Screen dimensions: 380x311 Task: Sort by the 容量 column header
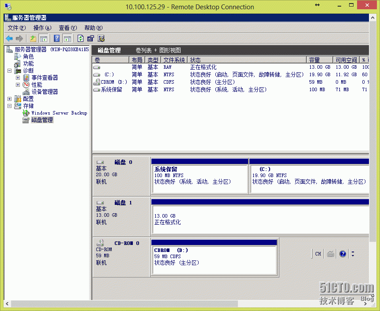(x=320, y=60)
